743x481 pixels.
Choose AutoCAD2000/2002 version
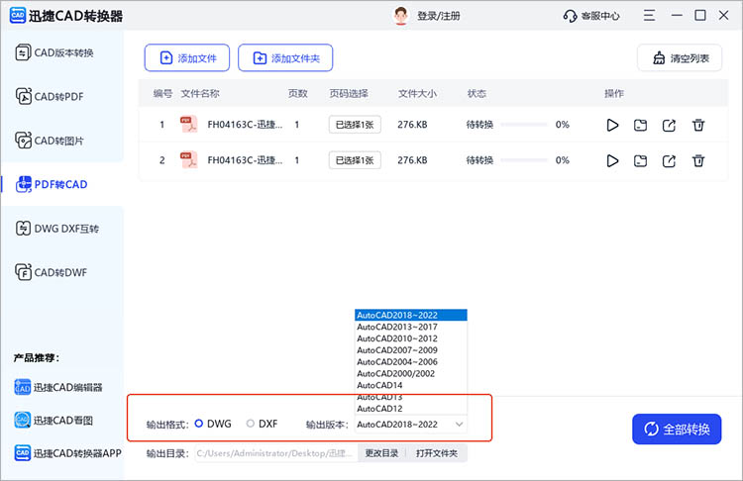coord(411,373)
